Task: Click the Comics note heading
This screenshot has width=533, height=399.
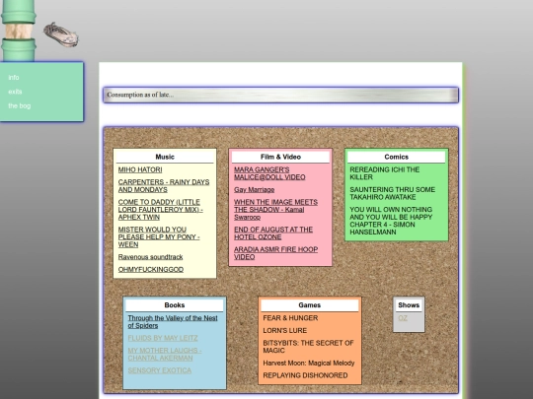Action: coord(397,157)
